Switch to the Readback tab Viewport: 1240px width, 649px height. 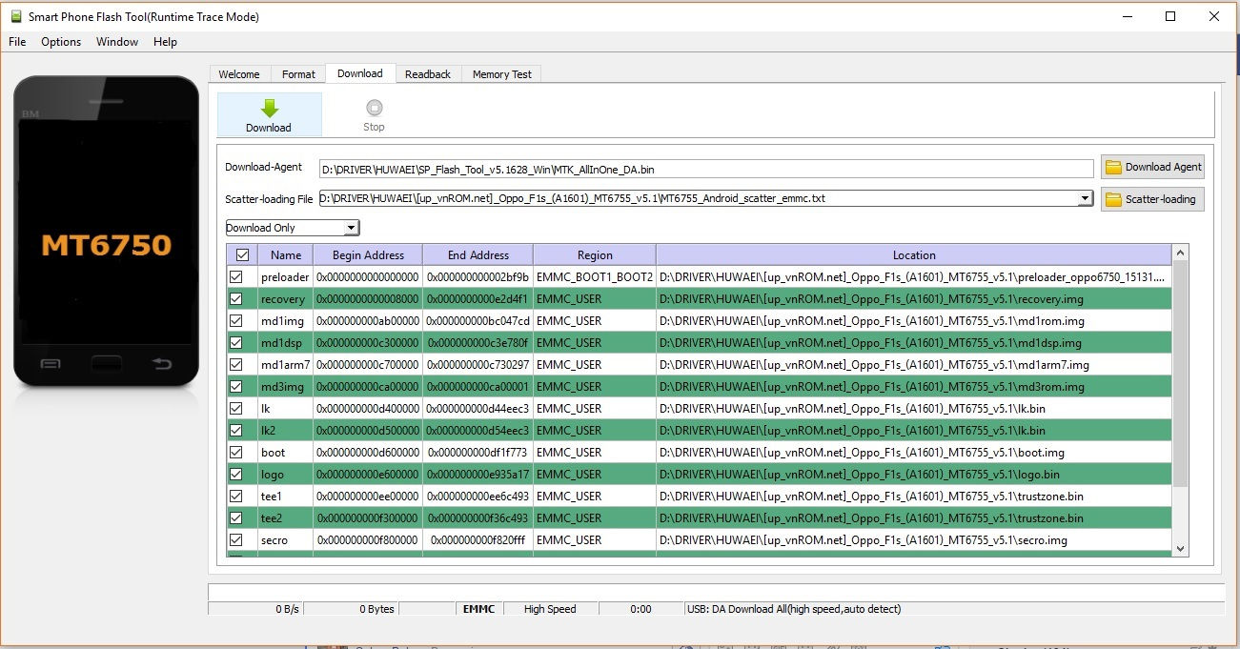(x=428, y=74)
